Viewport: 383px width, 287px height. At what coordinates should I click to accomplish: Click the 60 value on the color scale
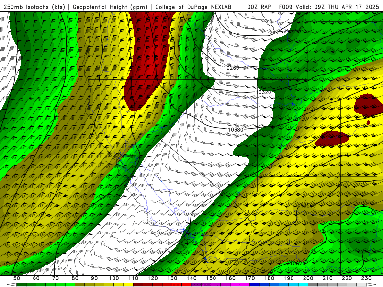coord(36,278)
